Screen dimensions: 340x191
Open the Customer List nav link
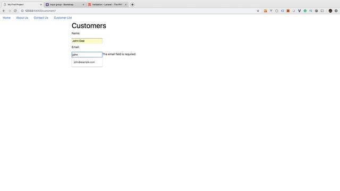(x=63, y=18)
